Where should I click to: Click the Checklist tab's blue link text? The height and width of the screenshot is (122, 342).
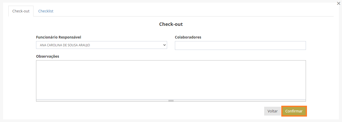tap(46, 11)
